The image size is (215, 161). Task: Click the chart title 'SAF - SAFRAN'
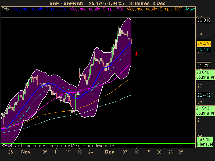[66, 3]
